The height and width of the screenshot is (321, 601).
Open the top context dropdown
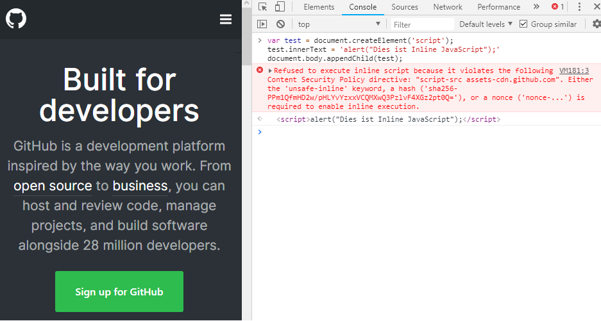[x=339, y=24]
